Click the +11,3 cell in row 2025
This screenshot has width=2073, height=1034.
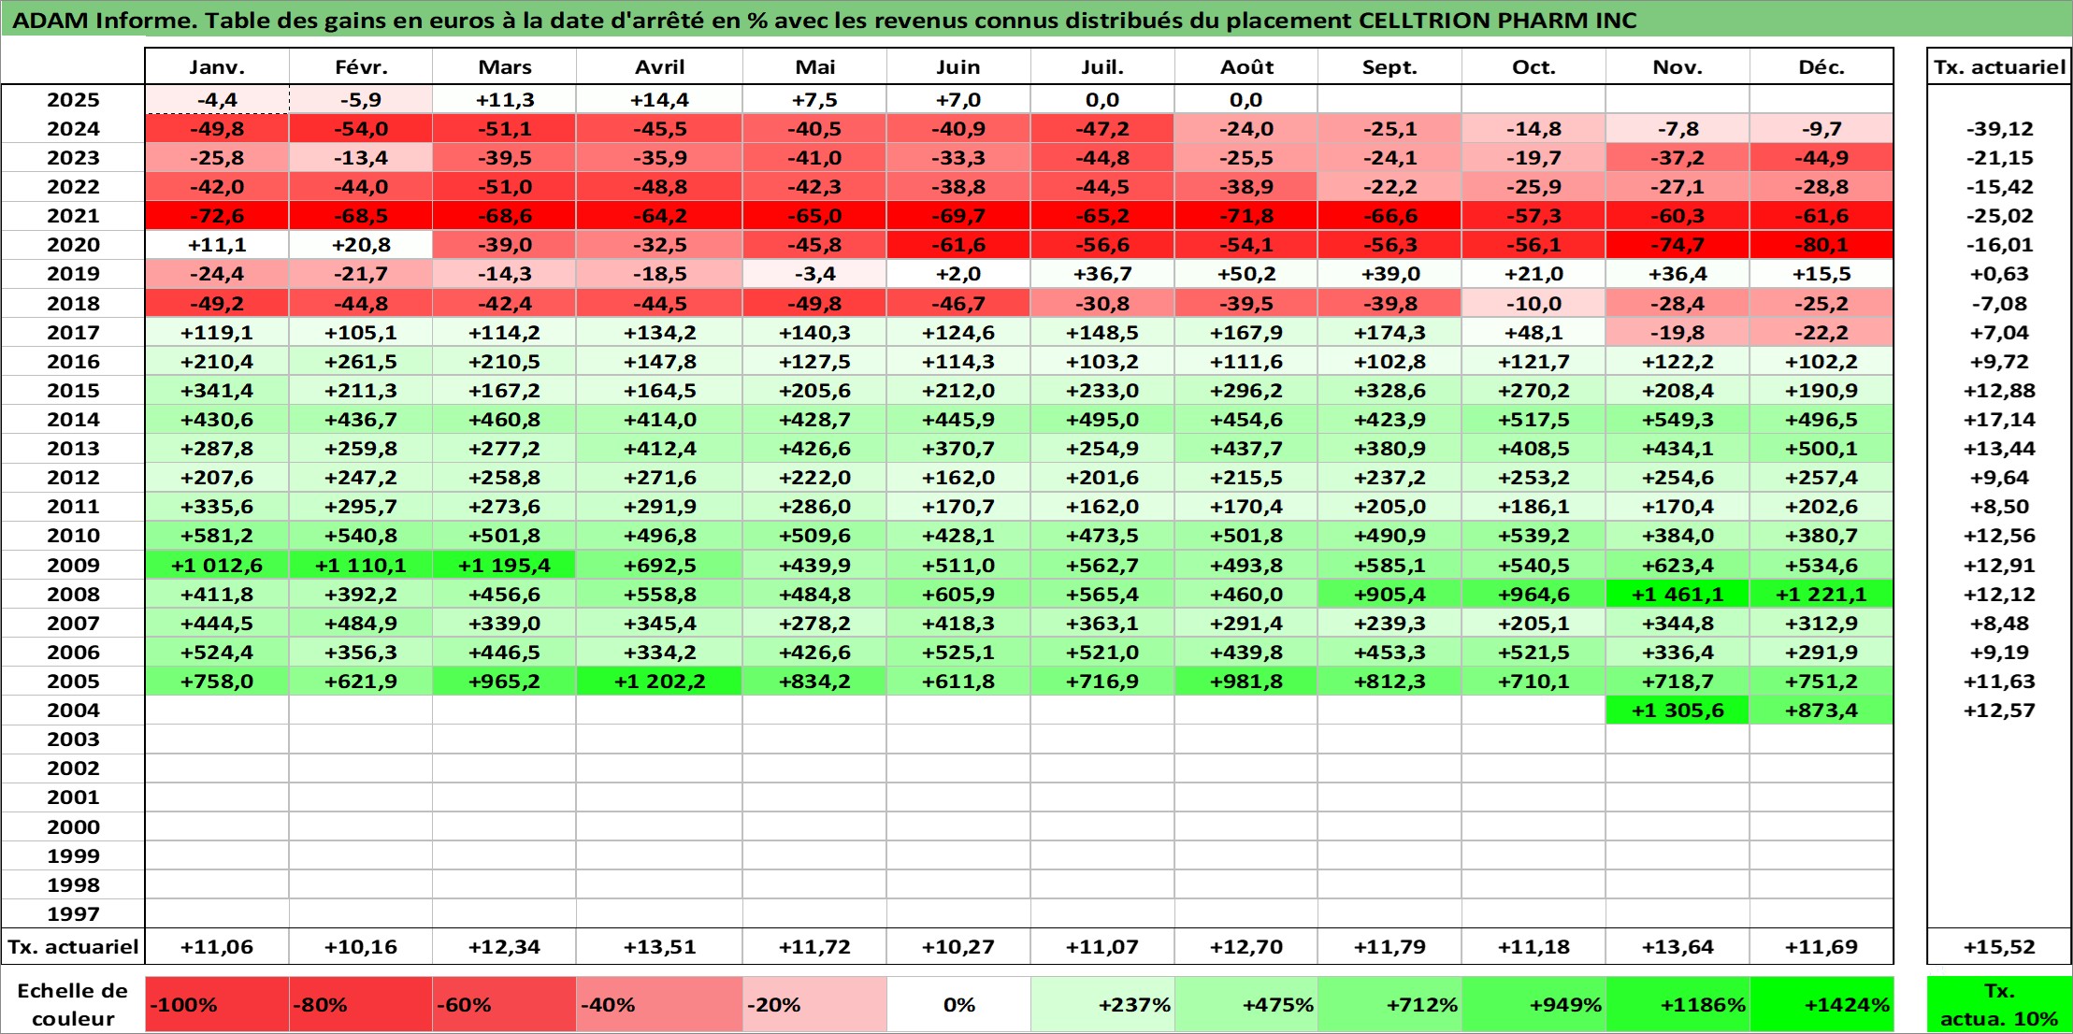click(x=504, y=100)
